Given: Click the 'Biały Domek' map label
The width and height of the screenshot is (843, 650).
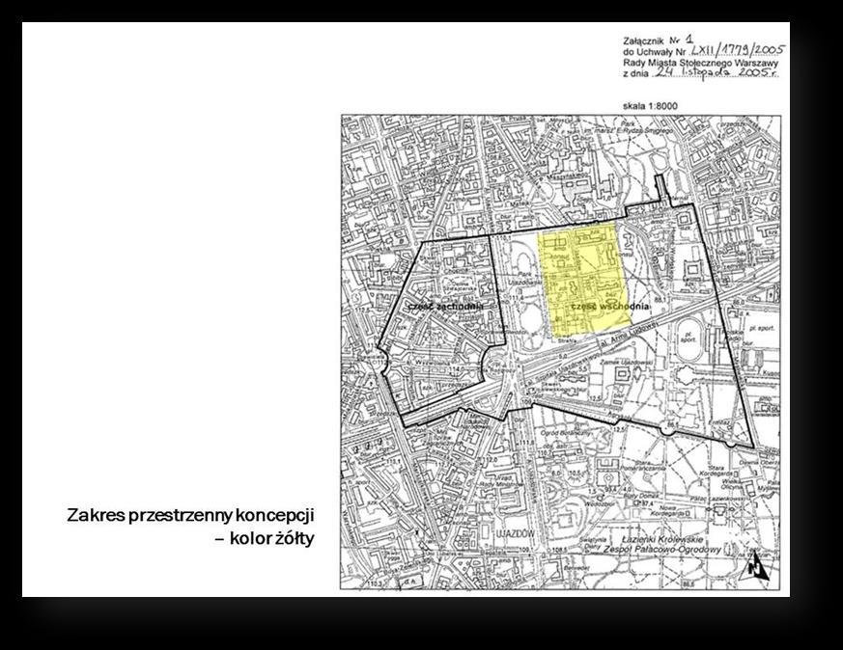Looking at the screenshot, I should pyautogui.click(x=643, y=497).
